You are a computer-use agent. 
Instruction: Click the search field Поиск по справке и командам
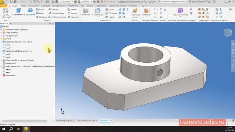174,1
